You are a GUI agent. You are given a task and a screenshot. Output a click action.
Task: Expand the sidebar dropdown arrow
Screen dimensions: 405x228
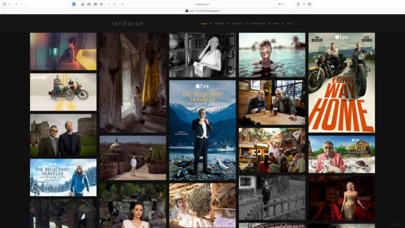9,4
